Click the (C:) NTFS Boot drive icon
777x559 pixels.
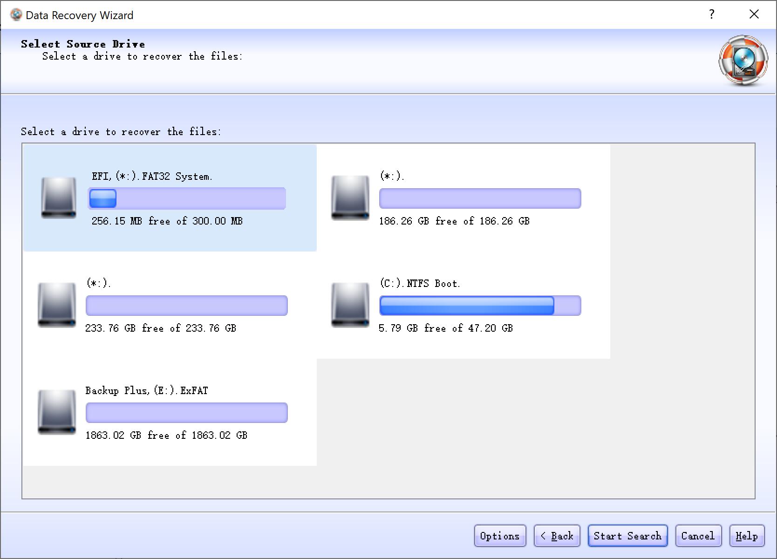coord(350,305)
